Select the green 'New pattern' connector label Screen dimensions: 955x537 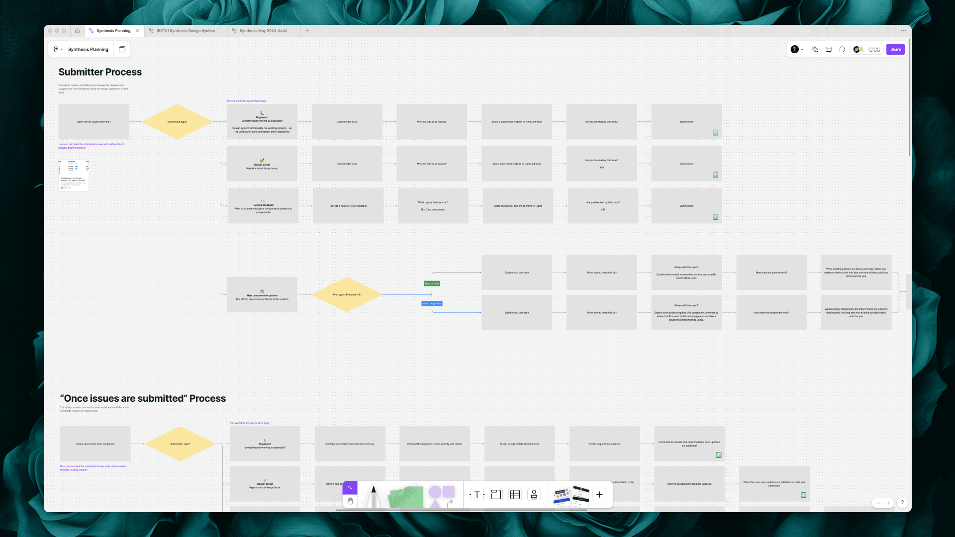pyautogui.click(x=432, y=284)
